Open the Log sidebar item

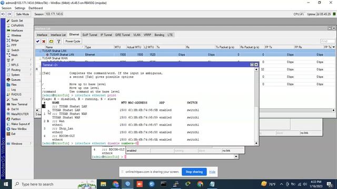pyautogui.click(x=13, y=90)
